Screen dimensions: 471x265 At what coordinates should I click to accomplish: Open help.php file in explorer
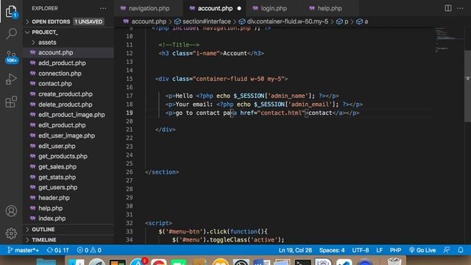click(x=68, y=208)
